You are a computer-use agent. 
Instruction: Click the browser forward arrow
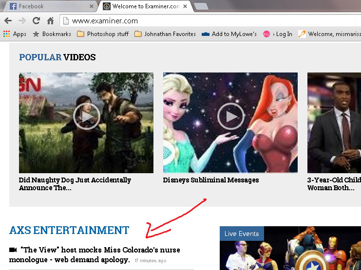tap(22, 21)
